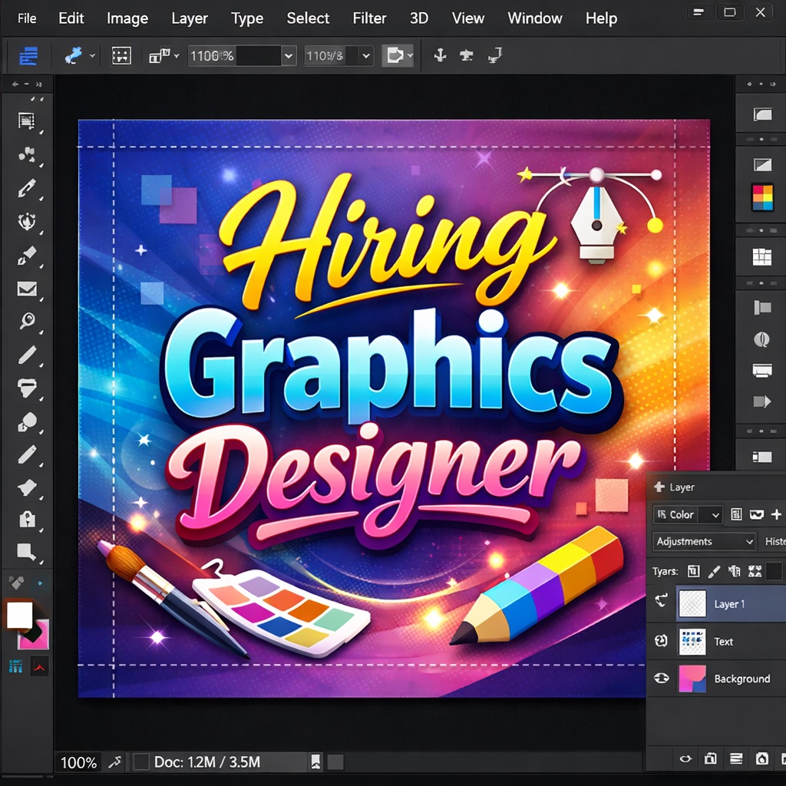The image size is (786, 786).
Task: Open the table grid panel icon
Action: point(762,257)
